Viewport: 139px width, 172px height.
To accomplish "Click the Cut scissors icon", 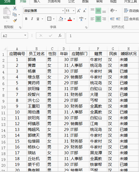I will pos(15,8).
